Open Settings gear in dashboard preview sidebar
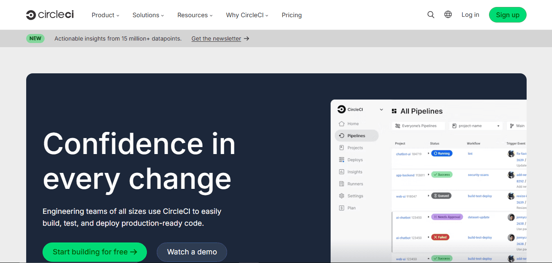Image resolution: width=552 pixels, height=263 pixels. (342, 196)
